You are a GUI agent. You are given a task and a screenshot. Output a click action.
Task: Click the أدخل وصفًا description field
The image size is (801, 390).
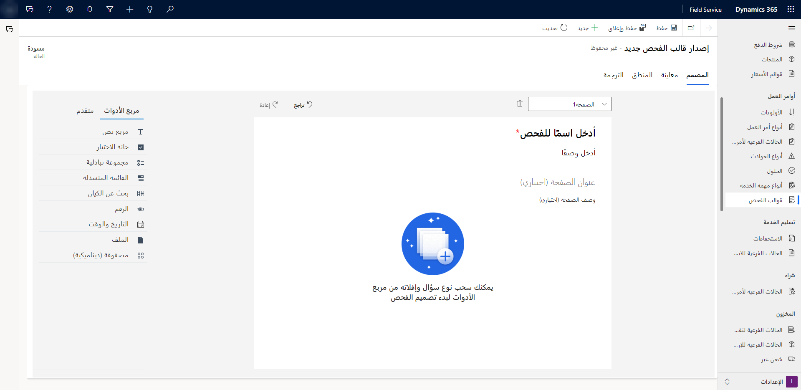click(x=579, y=153)
